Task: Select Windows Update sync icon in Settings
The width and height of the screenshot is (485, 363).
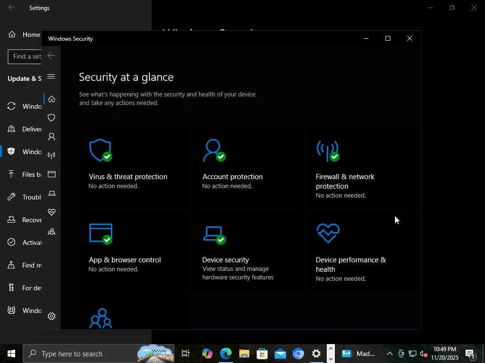Action: [x=11, y=106]
